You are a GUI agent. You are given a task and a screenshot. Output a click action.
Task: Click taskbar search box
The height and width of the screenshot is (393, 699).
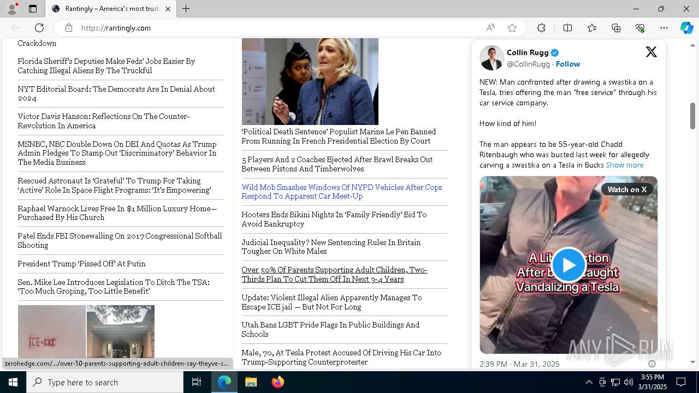click(105, 382)
